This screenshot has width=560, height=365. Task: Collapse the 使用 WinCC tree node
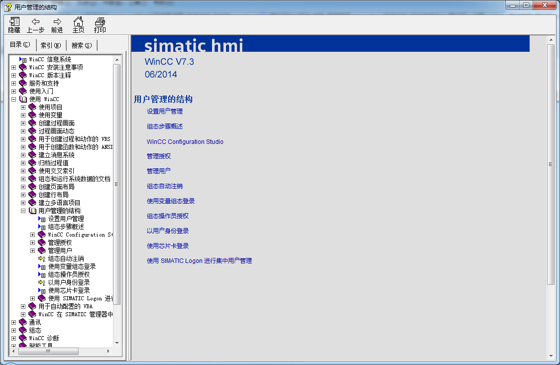(13, 99)
